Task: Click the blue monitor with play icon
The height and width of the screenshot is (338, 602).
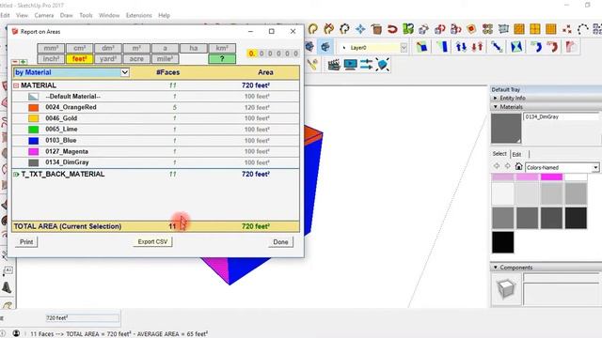Action: (x=350, y=65)
